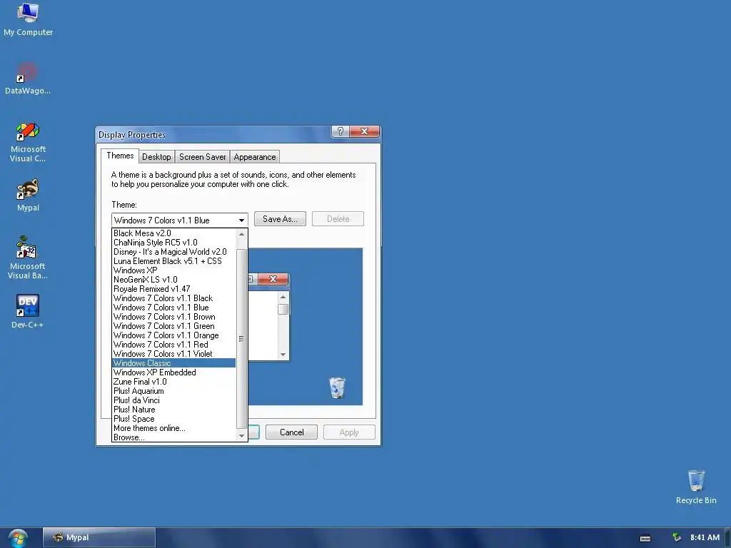Viewport: 731px width, 548px height.
Task: Click the green safely-remove hardware tray icon
Action: click(677, 537)
